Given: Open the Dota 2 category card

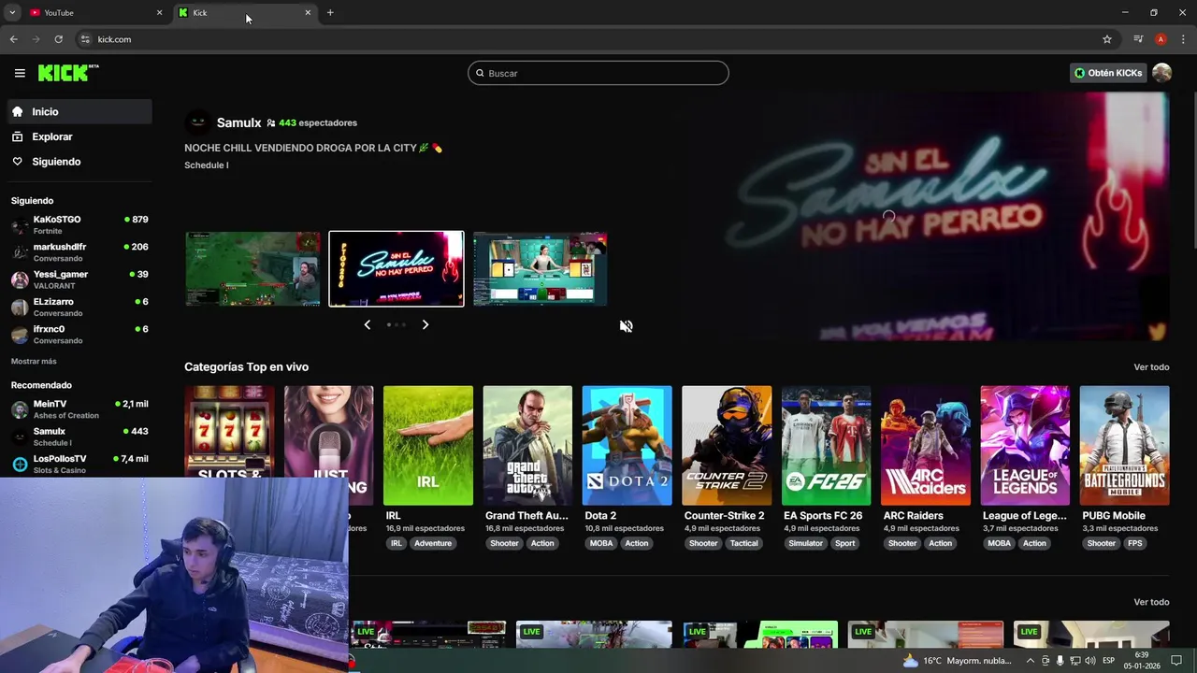Looking at the screenshot, I should pyautogui.click(x=627, y=446).
